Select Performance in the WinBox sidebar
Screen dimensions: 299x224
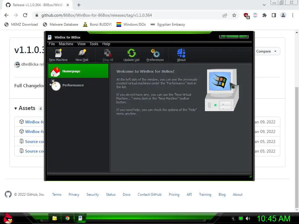[x=78, y=85]
